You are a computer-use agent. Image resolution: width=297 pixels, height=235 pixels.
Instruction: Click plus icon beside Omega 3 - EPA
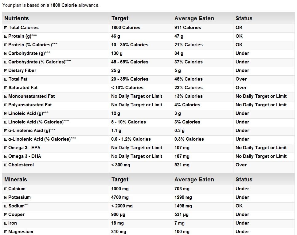6,148
